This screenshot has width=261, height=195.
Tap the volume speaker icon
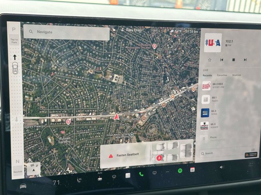221,167
